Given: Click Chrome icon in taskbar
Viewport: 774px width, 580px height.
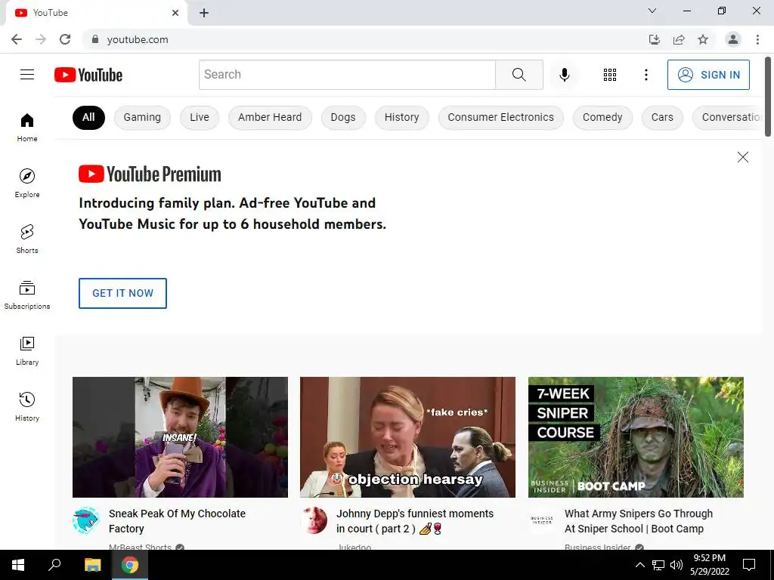Looking at the screenshot, I should click(x=130, y=565).
